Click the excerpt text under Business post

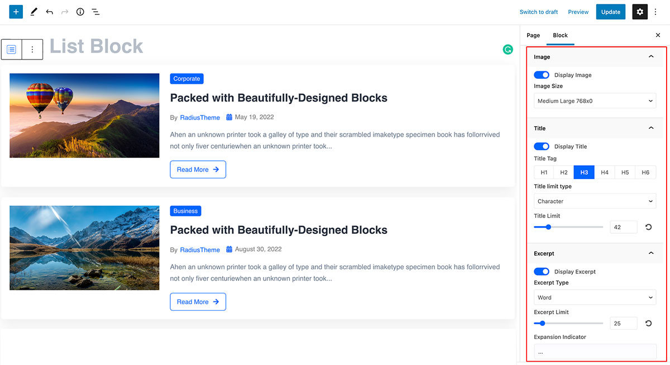click(x=335, y=273)
